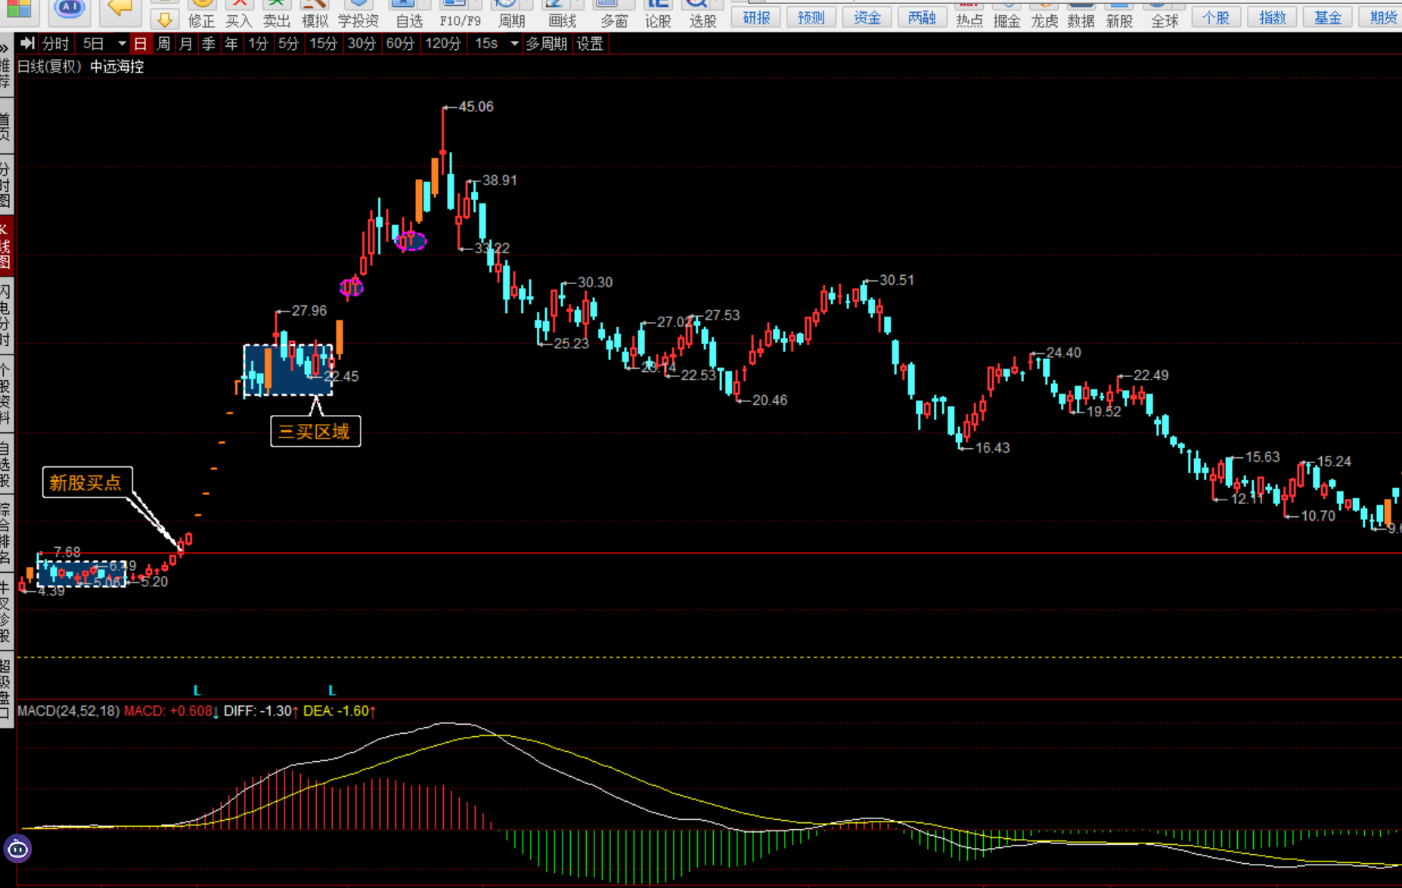Expand the sidebar with the double chevron

click(5, 48)
